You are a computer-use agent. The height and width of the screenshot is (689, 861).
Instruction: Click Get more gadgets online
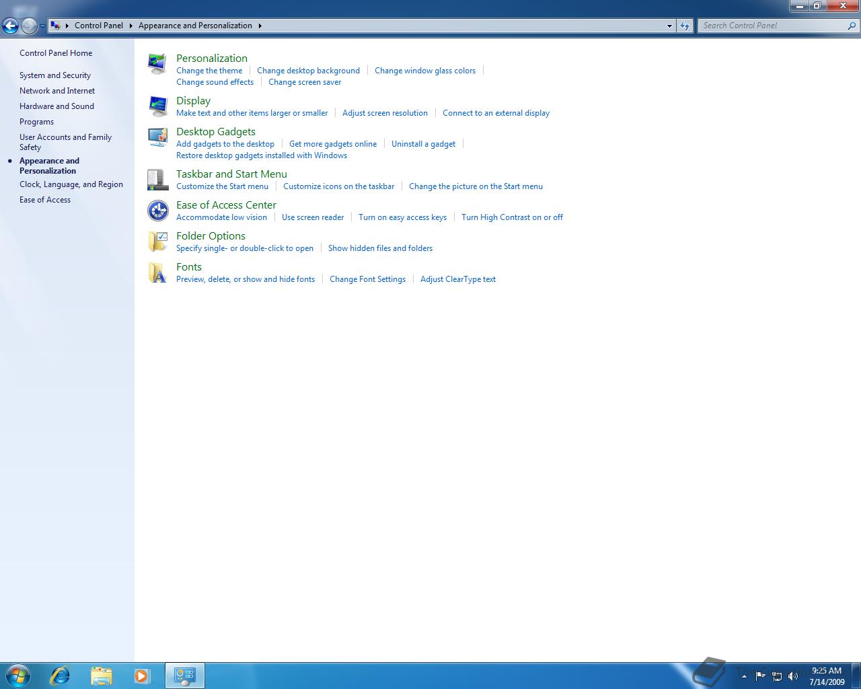coord(333,144)
